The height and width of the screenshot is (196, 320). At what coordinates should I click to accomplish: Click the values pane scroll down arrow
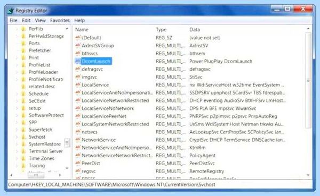click(x=308, y=175)
